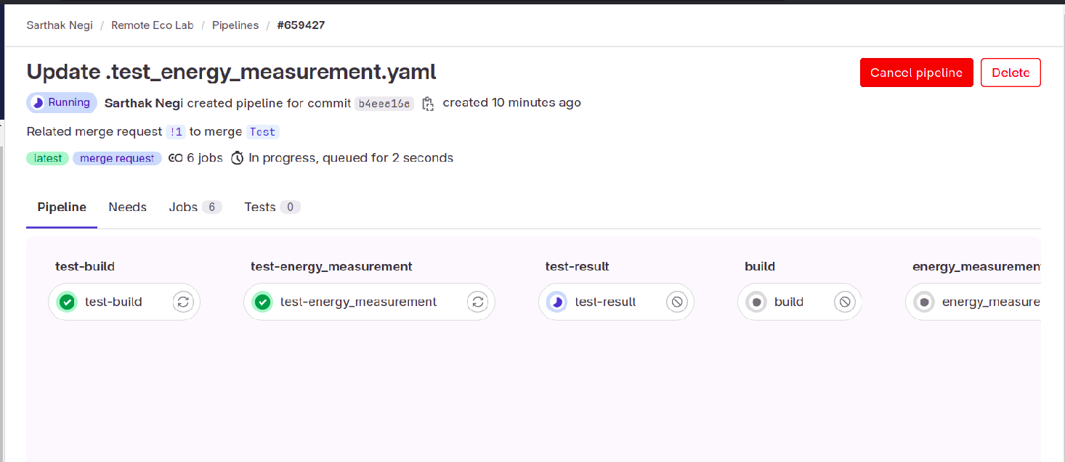Click test-energy_measurement passed status icon

pos(262,302)
